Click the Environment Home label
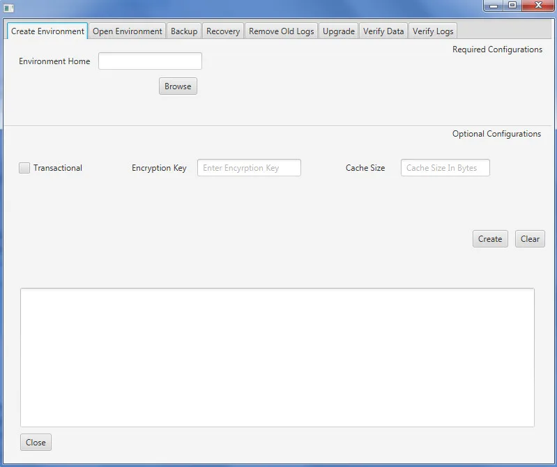Image resolution: width=557 pixels, height=467 pixels. [54, 61]
